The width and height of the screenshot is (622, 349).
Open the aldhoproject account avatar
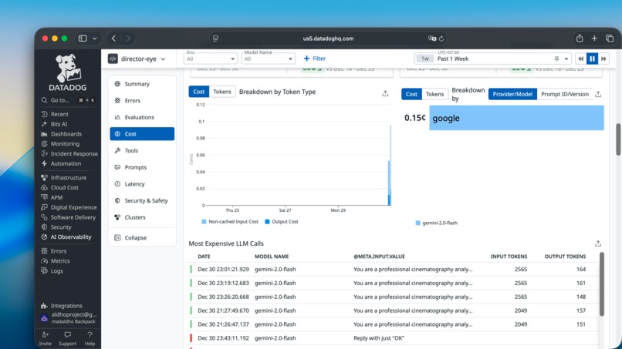click(x=44, y=317)
